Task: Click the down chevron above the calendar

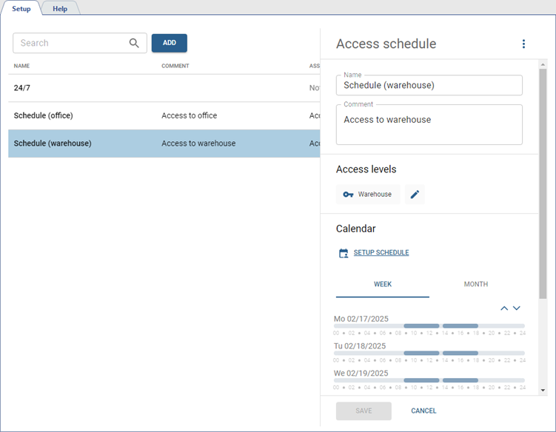Action: click(x=517, y=308)
